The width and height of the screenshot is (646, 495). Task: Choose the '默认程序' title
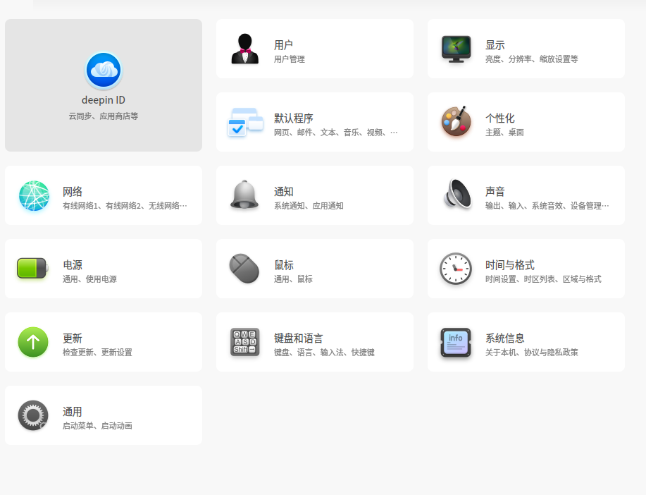294,118
